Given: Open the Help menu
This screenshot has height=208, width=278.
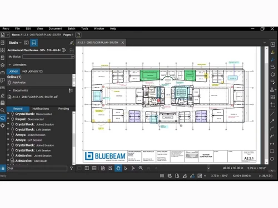Looking at the screenshot, I should click(x=113, y=29).
